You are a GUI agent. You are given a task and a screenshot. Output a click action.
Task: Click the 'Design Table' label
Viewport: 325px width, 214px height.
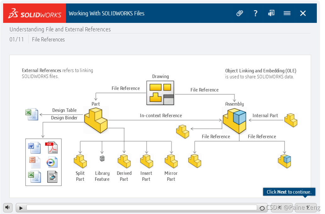point(64,110)
